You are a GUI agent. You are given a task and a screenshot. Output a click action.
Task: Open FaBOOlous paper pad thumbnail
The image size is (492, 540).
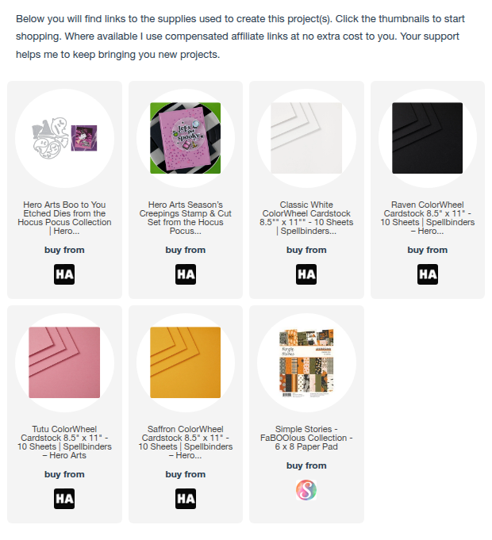coord(306,362)
